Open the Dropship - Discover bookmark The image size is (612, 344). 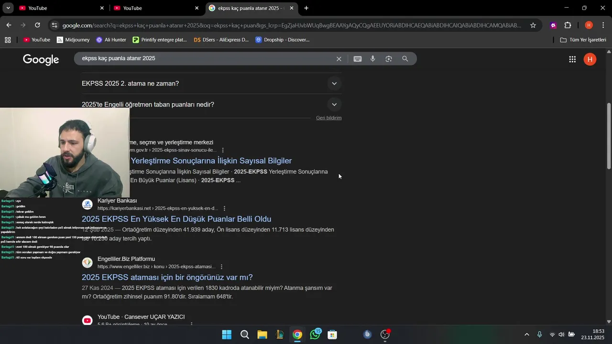[283, 40]
